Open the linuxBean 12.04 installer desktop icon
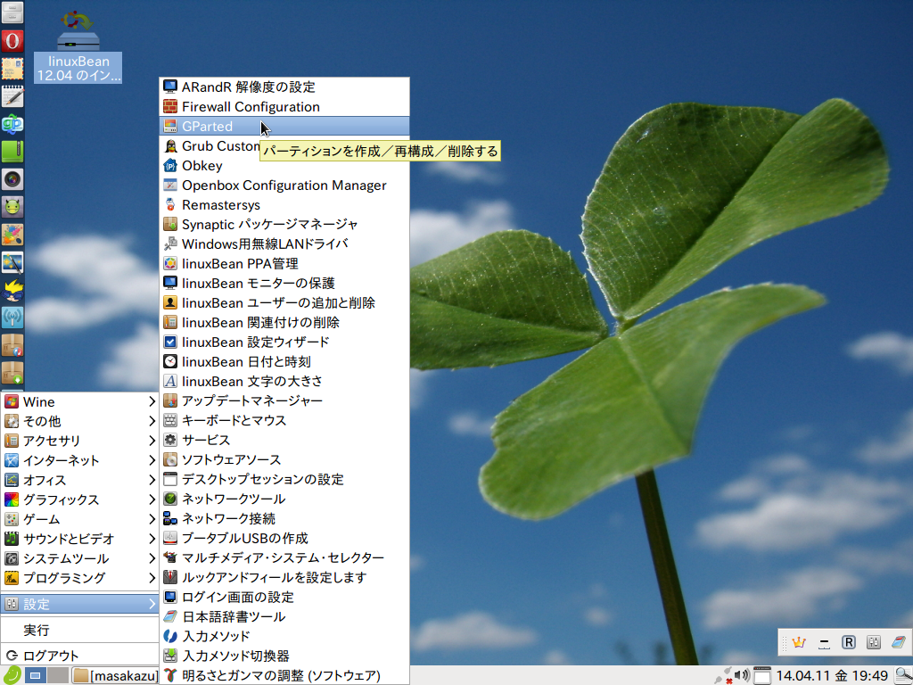Viewport: 913px width, 685px height. [78, 46]
